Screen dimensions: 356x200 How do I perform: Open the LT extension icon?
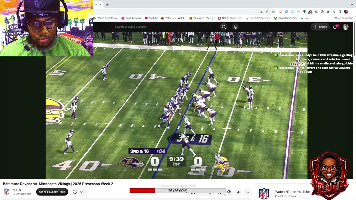(316, 12)
